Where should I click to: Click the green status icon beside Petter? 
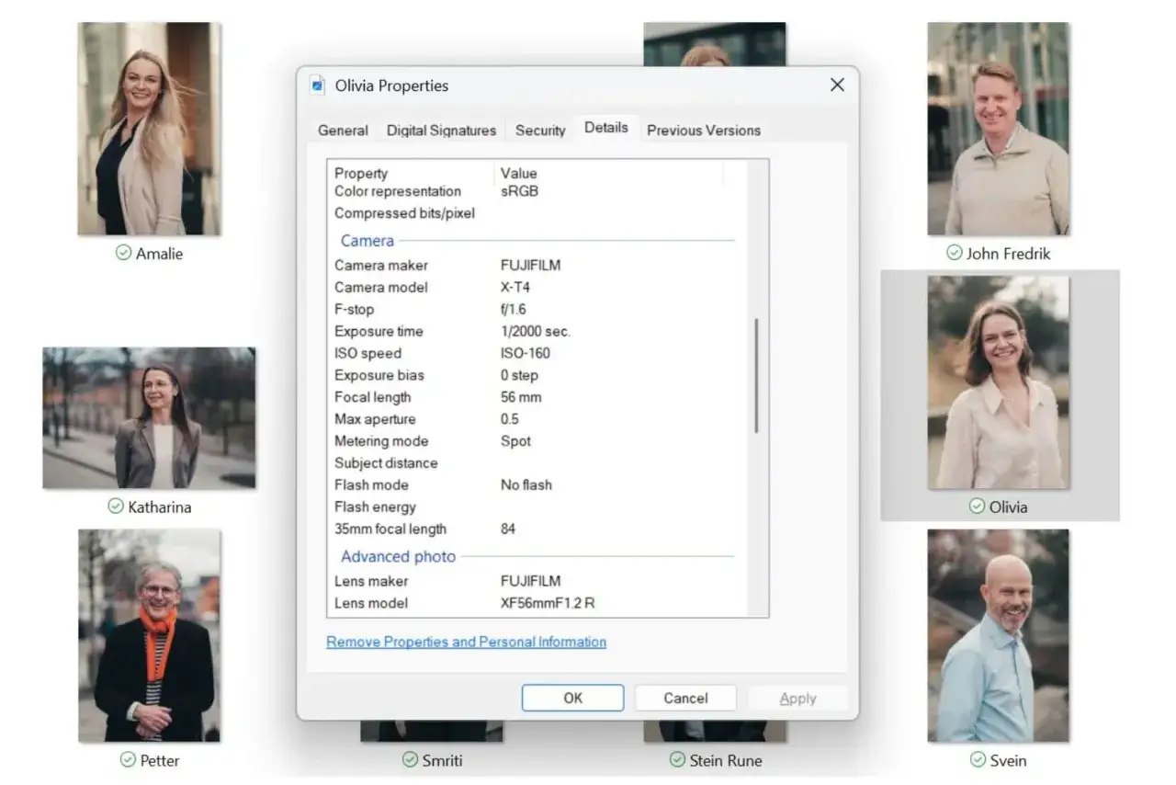(128, 760)
